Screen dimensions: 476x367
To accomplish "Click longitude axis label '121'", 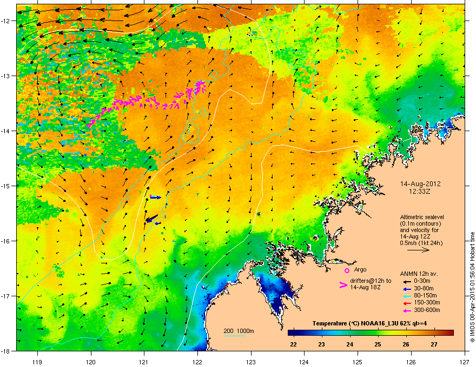I will (x=144, y=362).
